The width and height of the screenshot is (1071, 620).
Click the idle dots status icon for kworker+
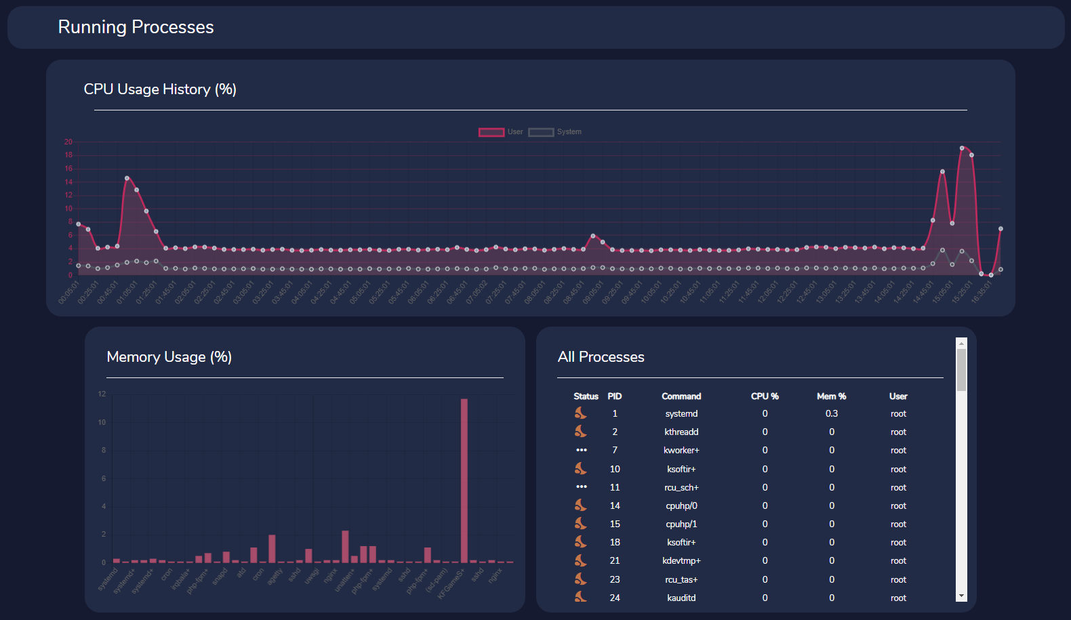(582, 450)
